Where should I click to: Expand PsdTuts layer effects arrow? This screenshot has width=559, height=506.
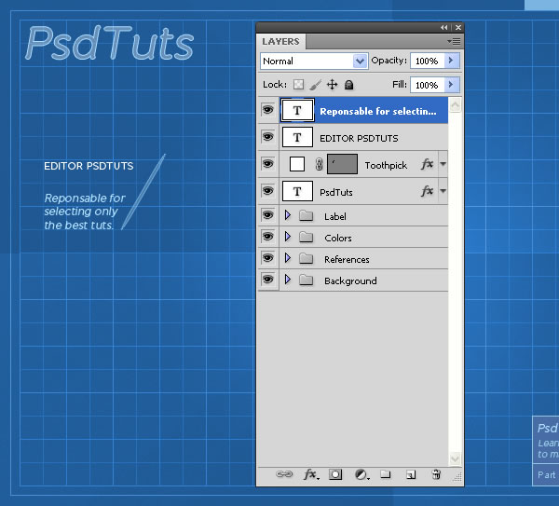(x=443, y=191)
